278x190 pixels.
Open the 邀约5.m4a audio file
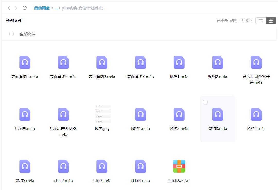click(25, 166)
